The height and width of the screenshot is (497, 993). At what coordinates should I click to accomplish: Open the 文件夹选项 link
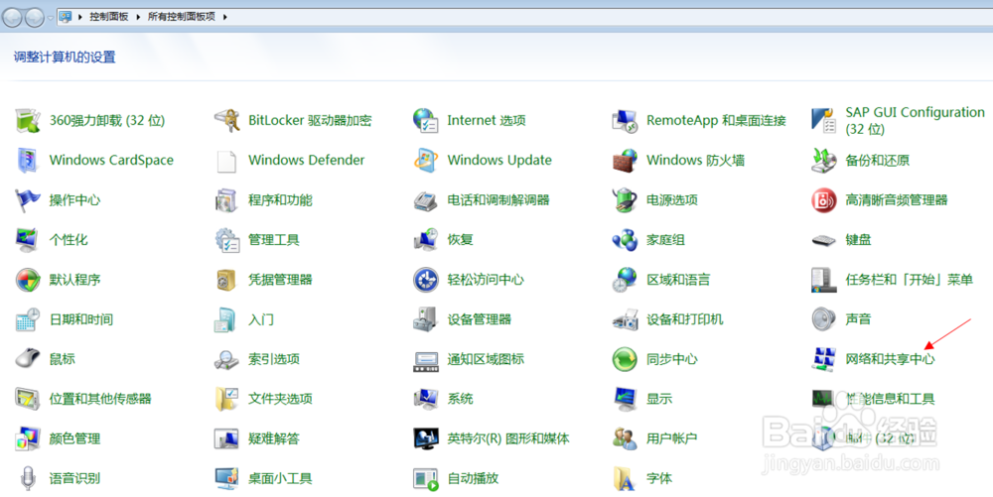click(281, 399)
